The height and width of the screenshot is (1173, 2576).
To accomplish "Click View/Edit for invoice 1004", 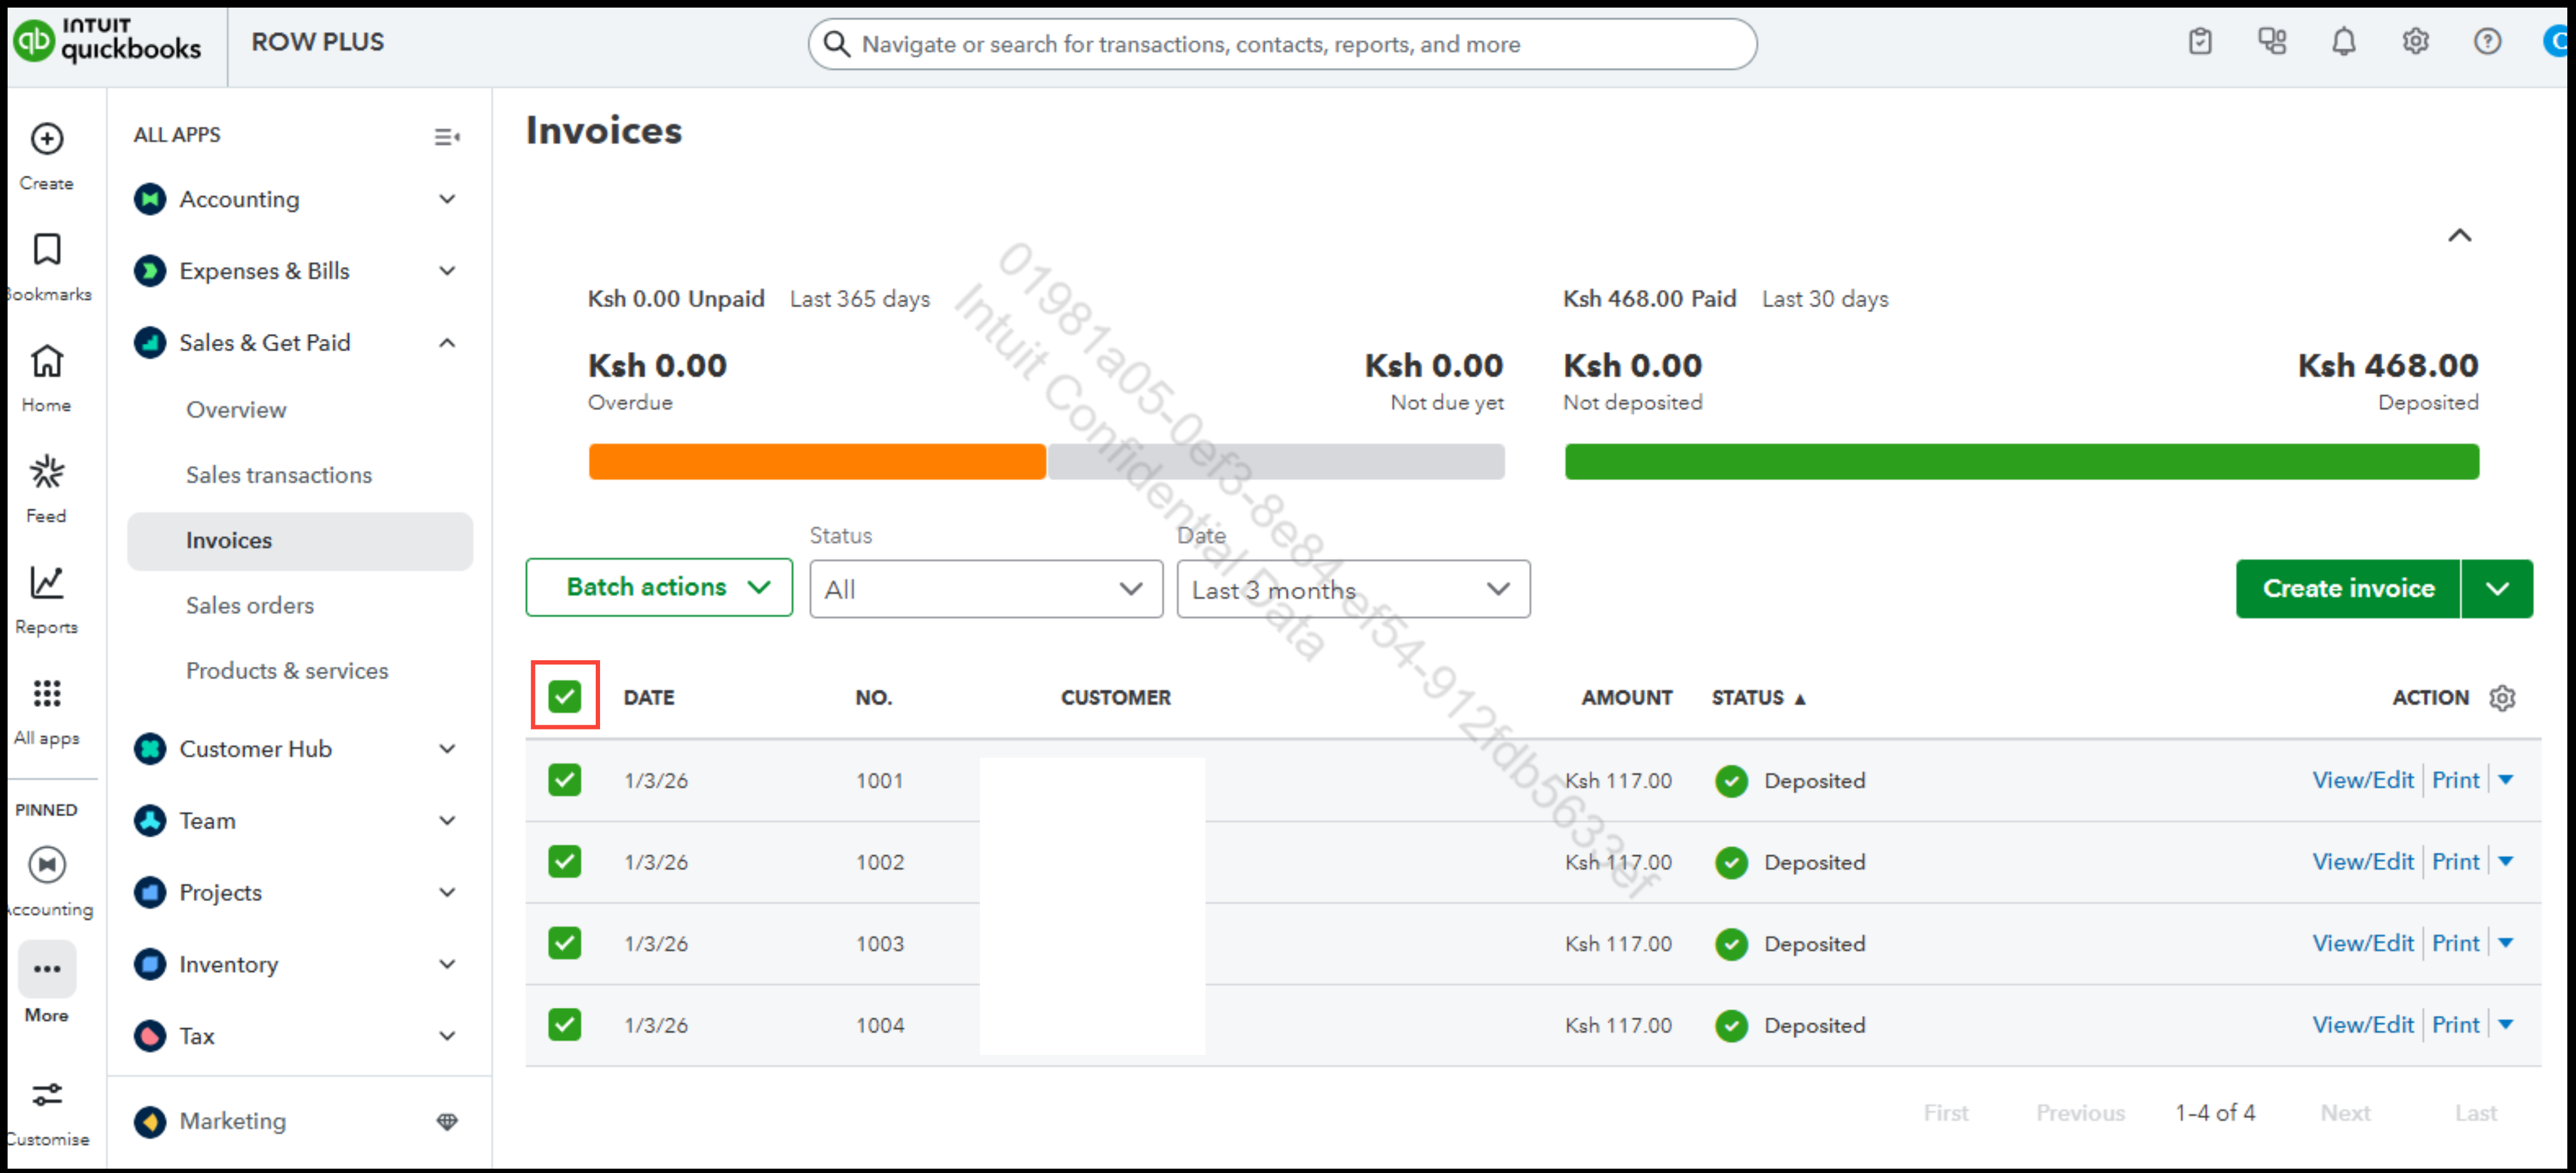I will click(x=2363, y=1024).
